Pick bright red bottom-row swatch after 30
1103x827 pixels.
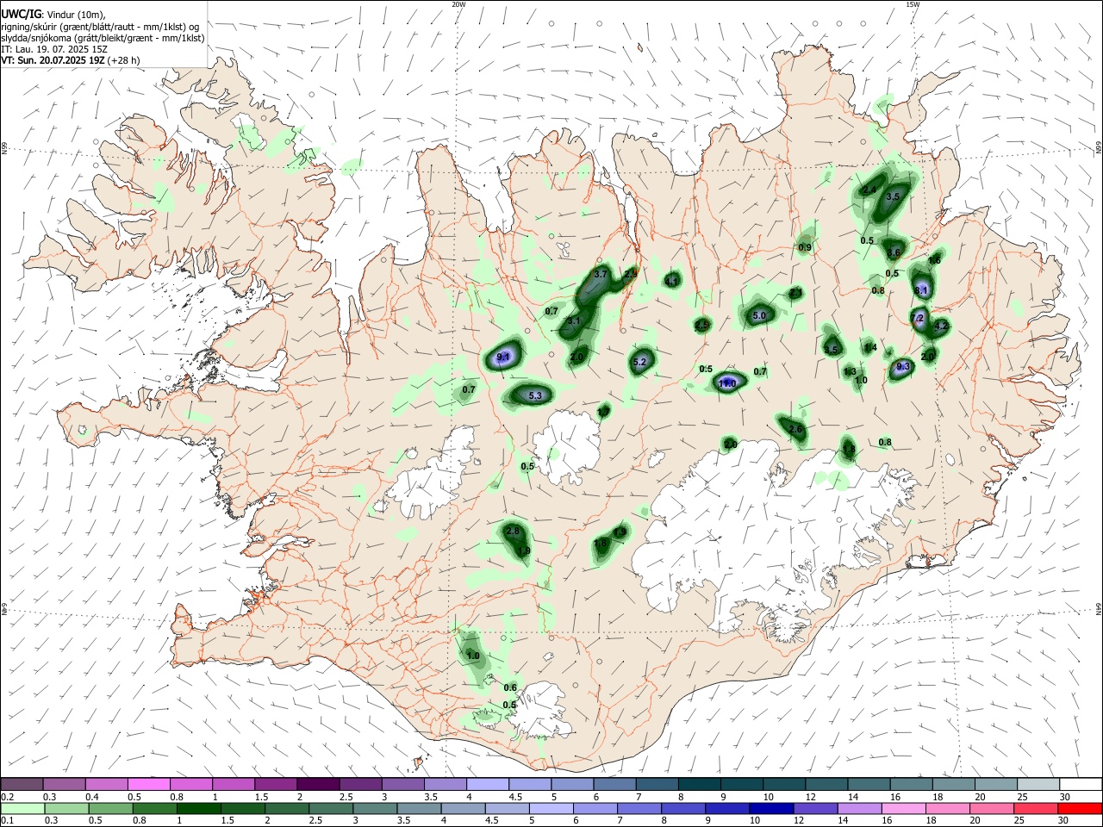click(x=1080, y=808)
